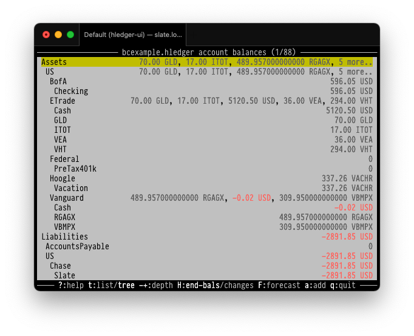Click the yellow minimize window button

(x=58, y=35)
